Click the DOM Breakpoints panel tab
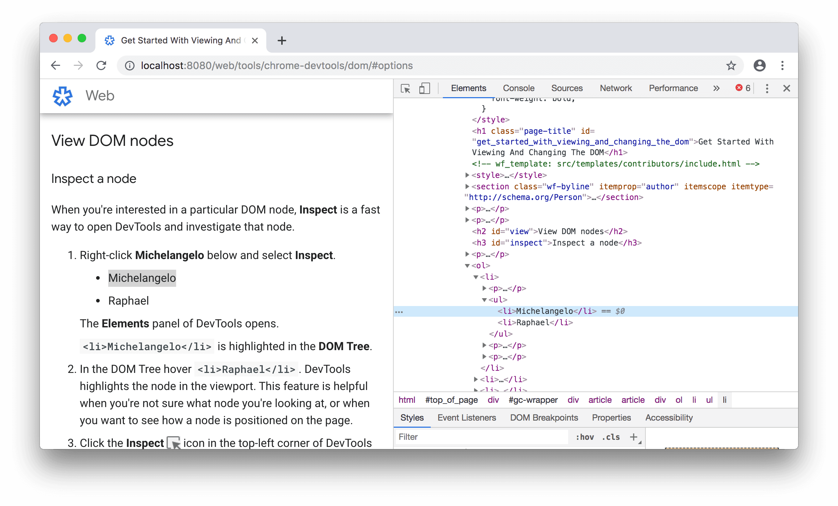The width and height of the screenshot is (838, 506). click(x=543, y=417)
